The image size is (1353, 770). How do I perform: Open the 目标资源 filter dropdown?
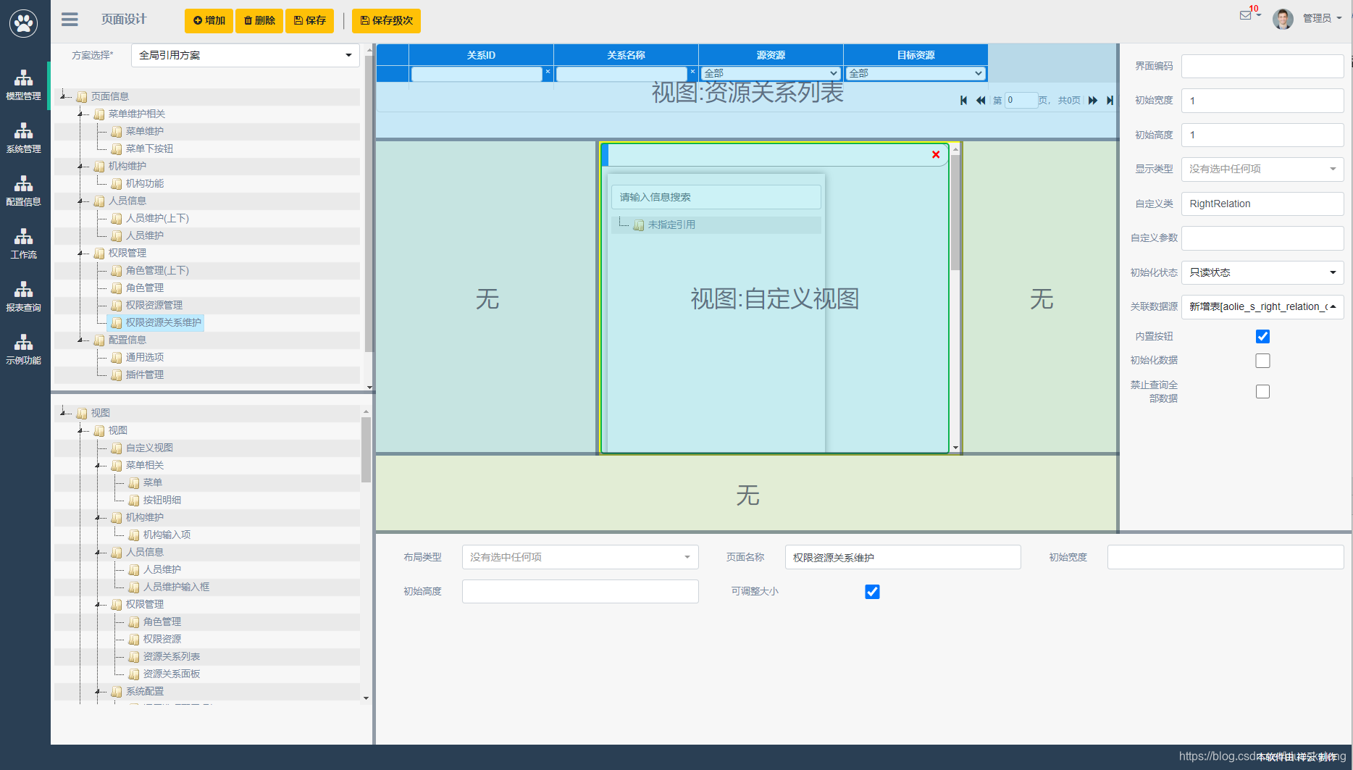pyautogui.click(x=916, y=73)
